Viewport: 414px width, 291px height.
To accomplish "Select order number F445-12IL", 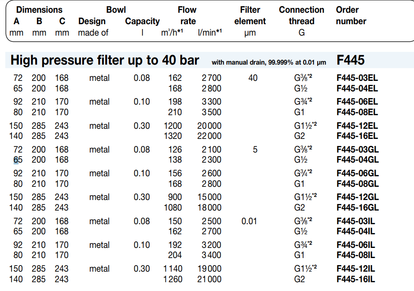I will tap(355, 269).
